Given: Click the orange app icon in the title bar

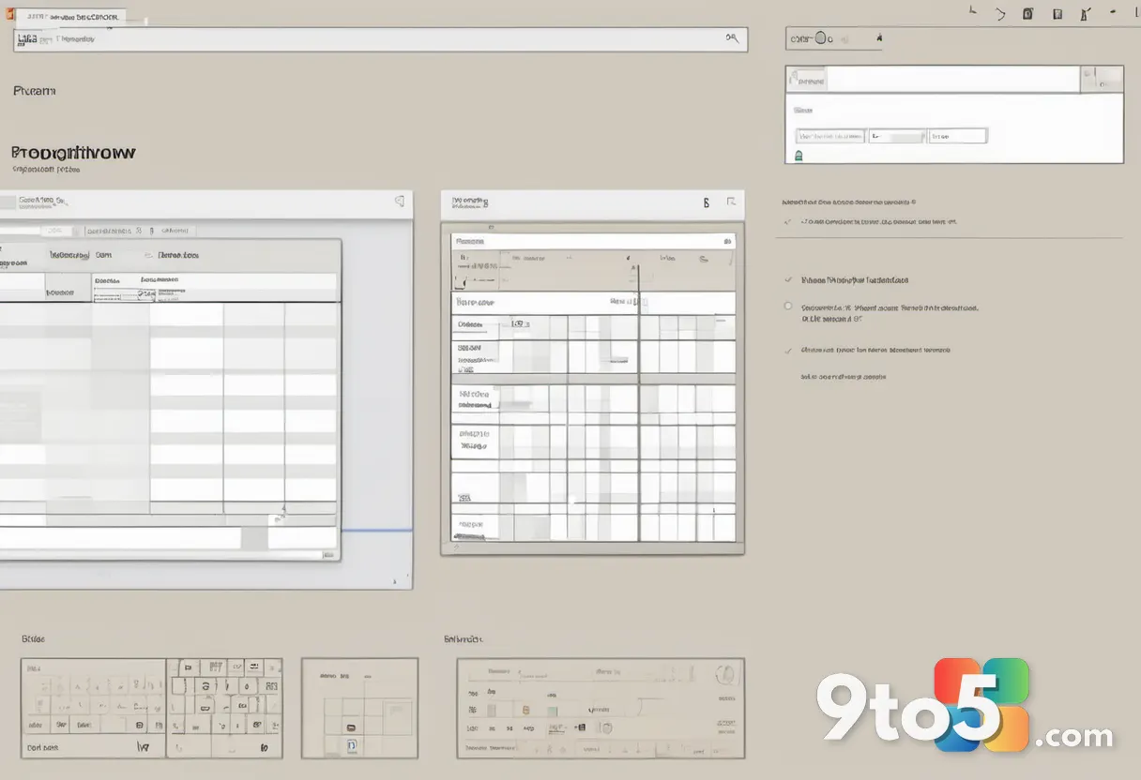Looking at the screenshot, I should [x=8, y=16].
